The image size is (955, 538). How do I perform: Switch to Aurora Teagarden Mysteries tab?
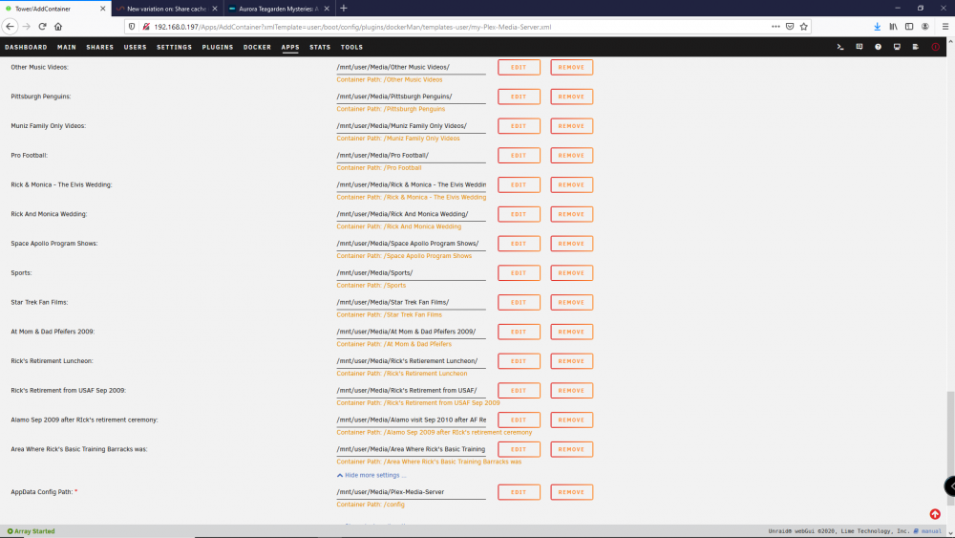[x=278, y=9]
